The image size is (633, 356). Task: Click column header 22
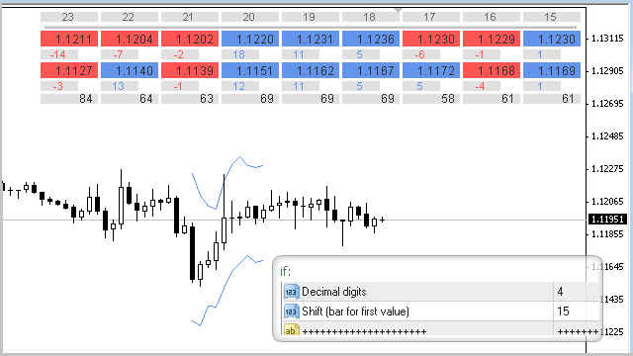[x=130, y=17]
